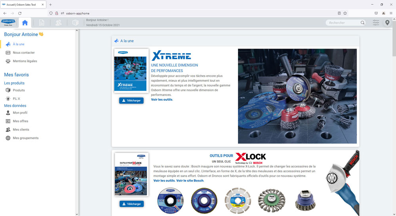Open the Home tab in the app header

coord(25,23)
